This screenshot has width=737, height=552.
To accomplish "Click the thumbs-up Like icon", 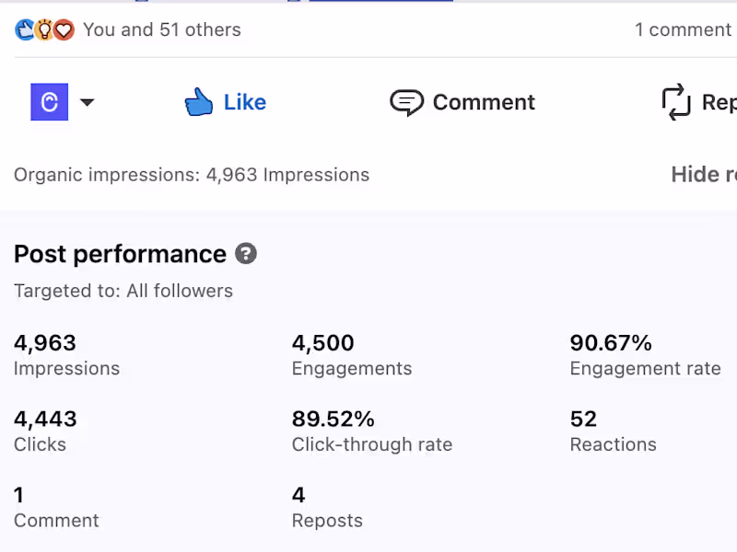I will coord(198,102).
